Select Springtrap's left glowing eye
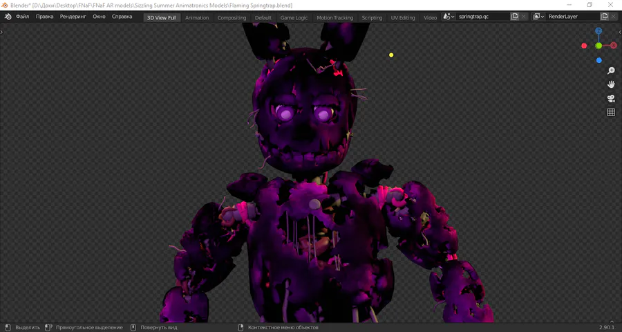 pyautogui.click(x=285, y=115)
